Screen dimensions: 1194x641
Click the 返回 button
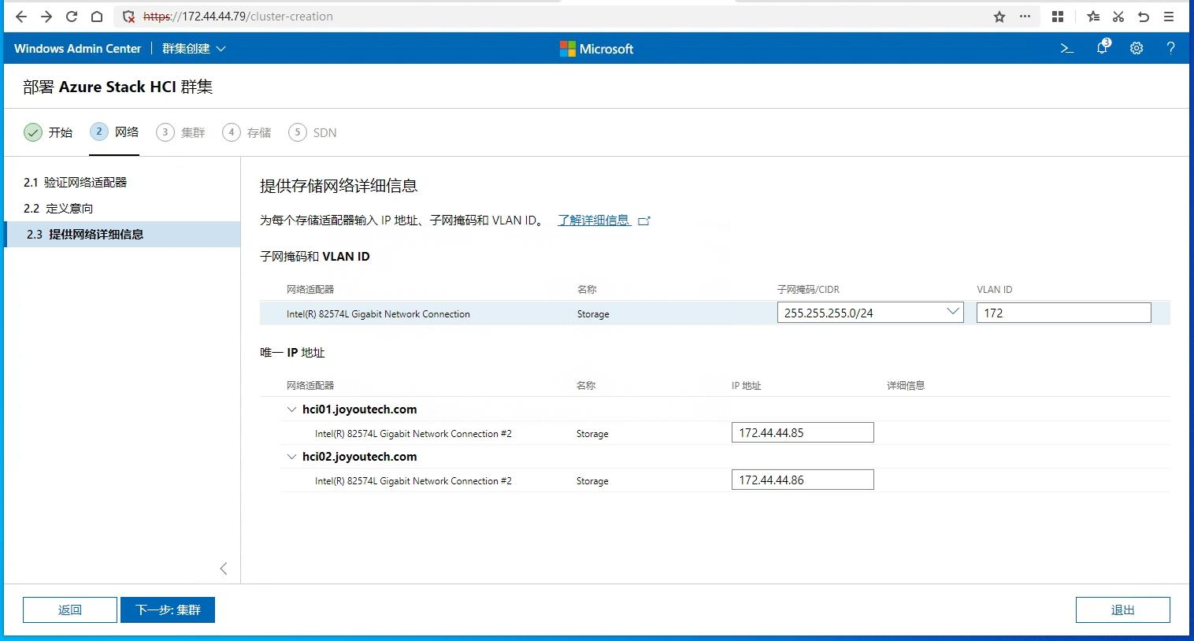click(70, 610)
